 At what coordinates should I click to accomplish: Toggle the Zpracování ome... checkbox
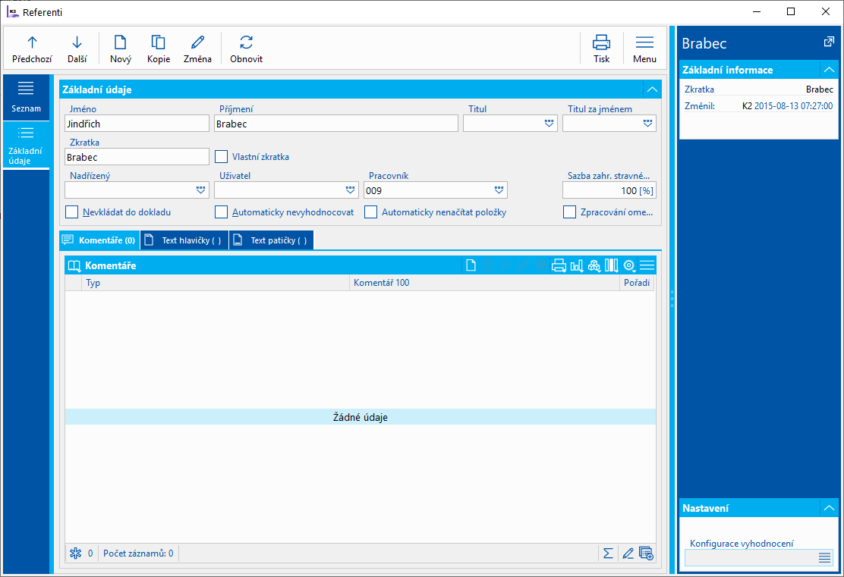coord(569,212)
